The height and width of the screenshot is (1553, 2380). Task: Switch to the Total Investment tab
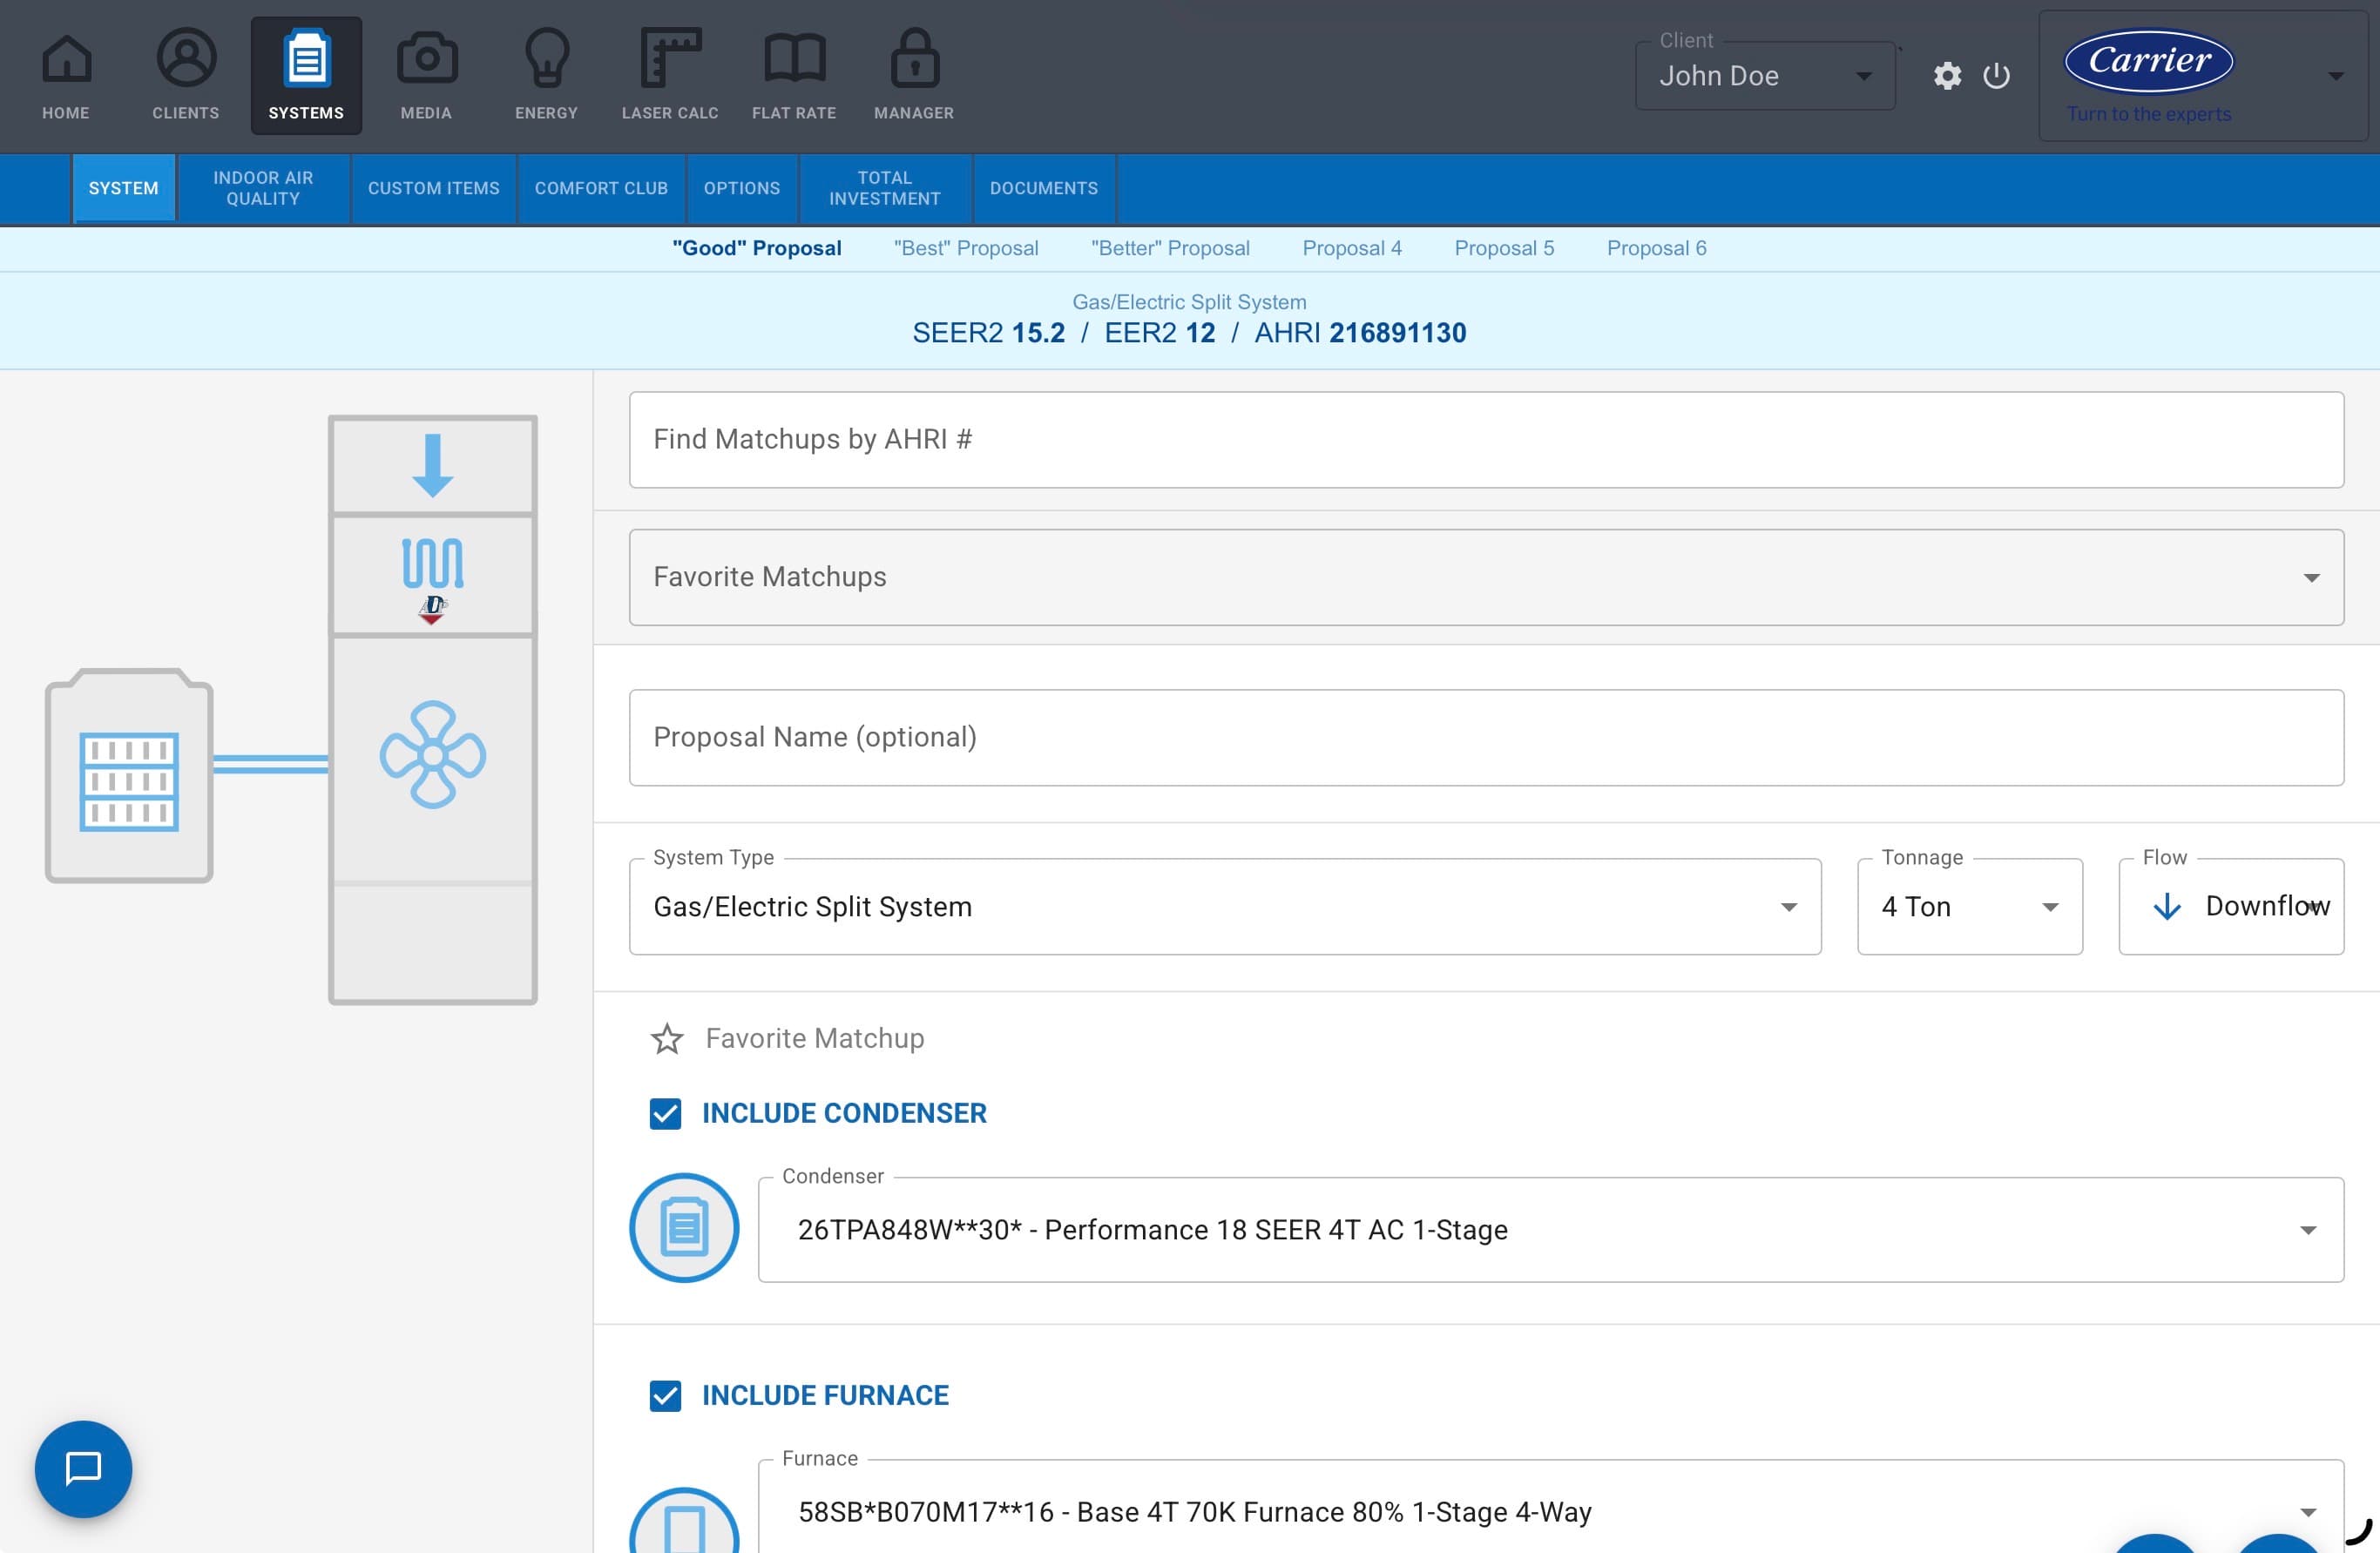[885, 188]
